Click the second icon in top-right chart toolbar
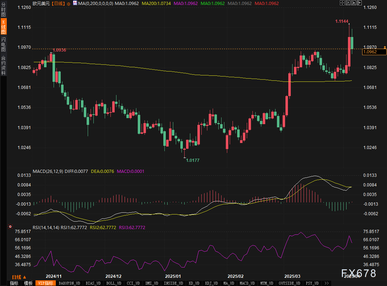This screenshot has height=286, width=387. coord(348,3)
